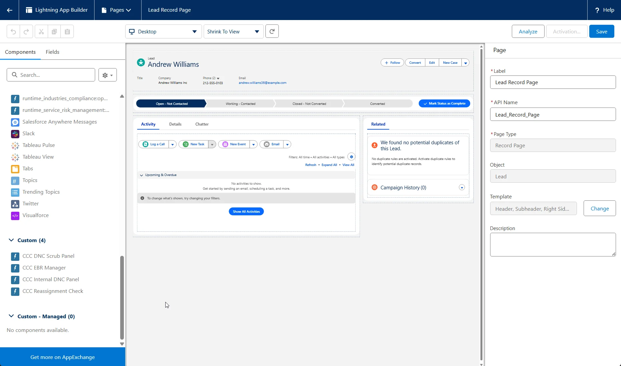Go back with the left arrow icon
Viewport: 621px width, 366px height.
(9, 10)
